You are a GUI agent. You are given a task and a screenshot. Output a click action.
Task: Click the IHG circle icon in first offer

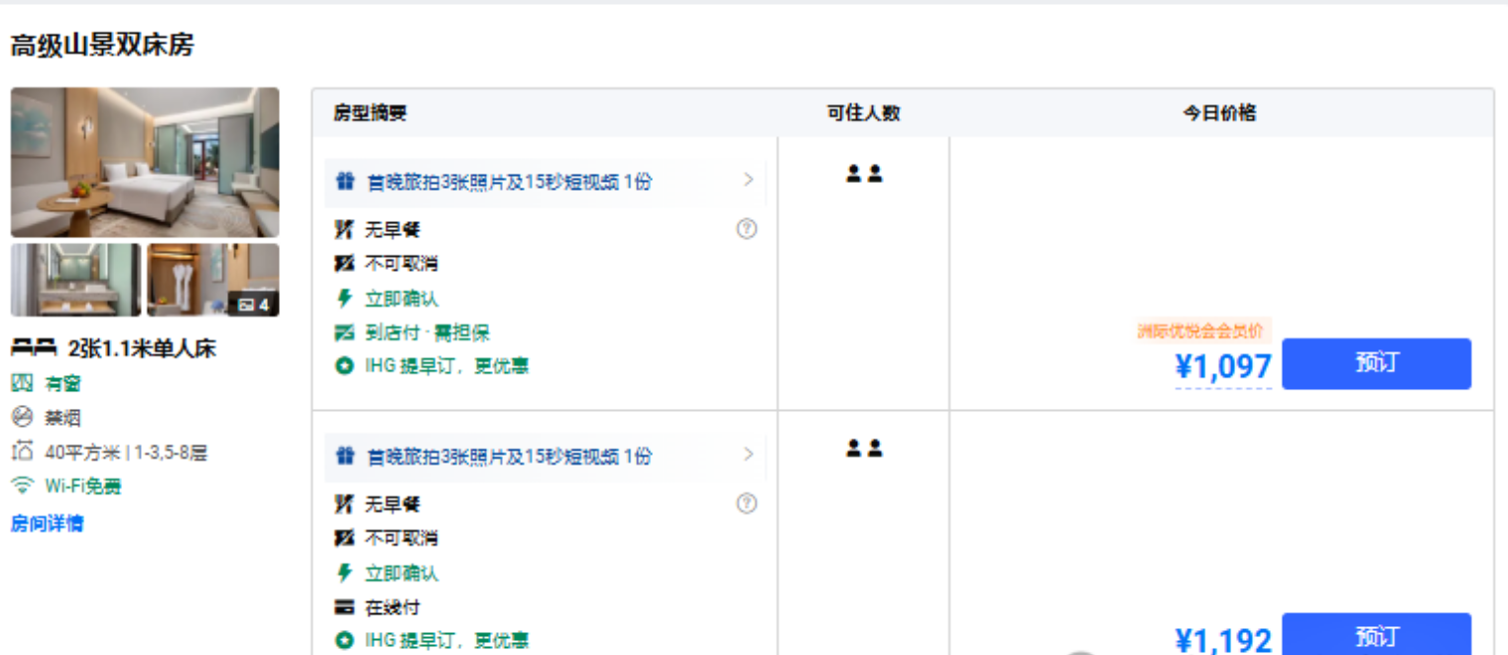(x=344, y=366)
